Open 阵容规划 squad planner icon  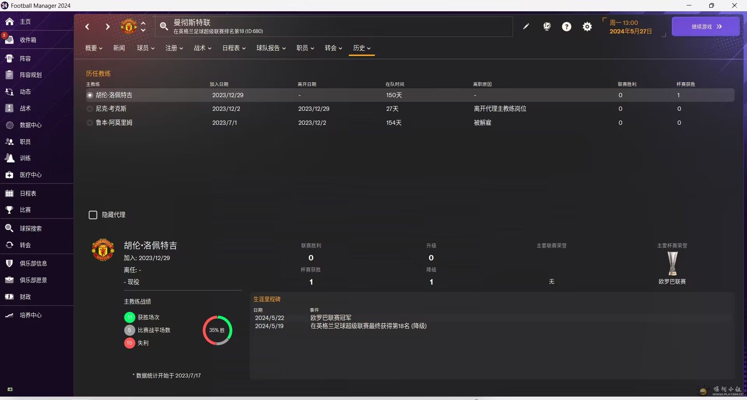pos(9,75)
